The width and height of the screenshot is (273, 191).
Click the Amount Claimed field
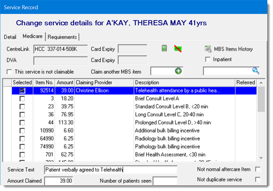pyautogui.click(x=58, y=181)
